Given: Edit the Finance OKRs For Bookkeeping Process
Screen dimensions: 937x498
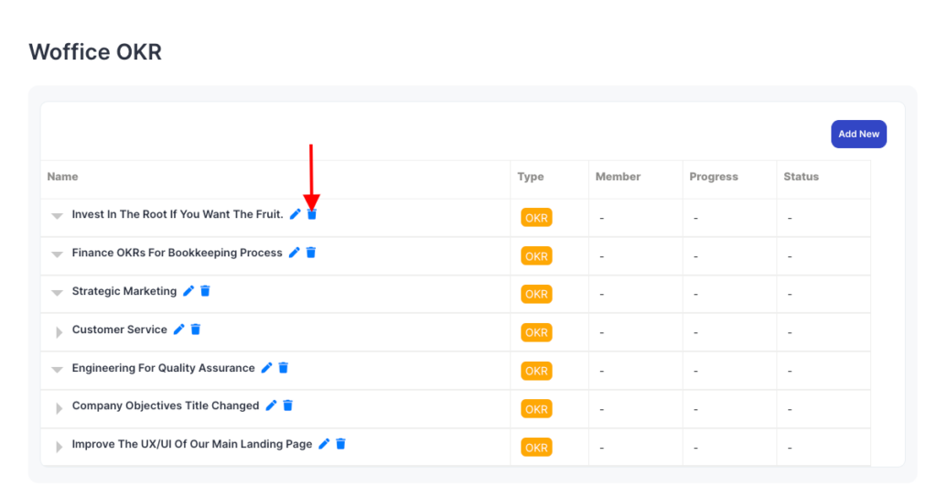Looking at the screenshot, I should (x=294, y=253).
